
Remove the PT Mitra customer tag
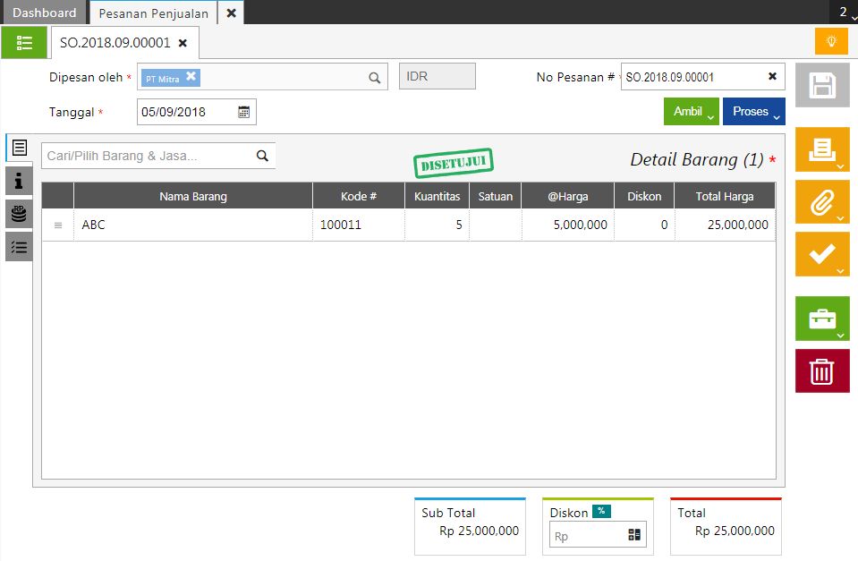(x=191, y=77)
